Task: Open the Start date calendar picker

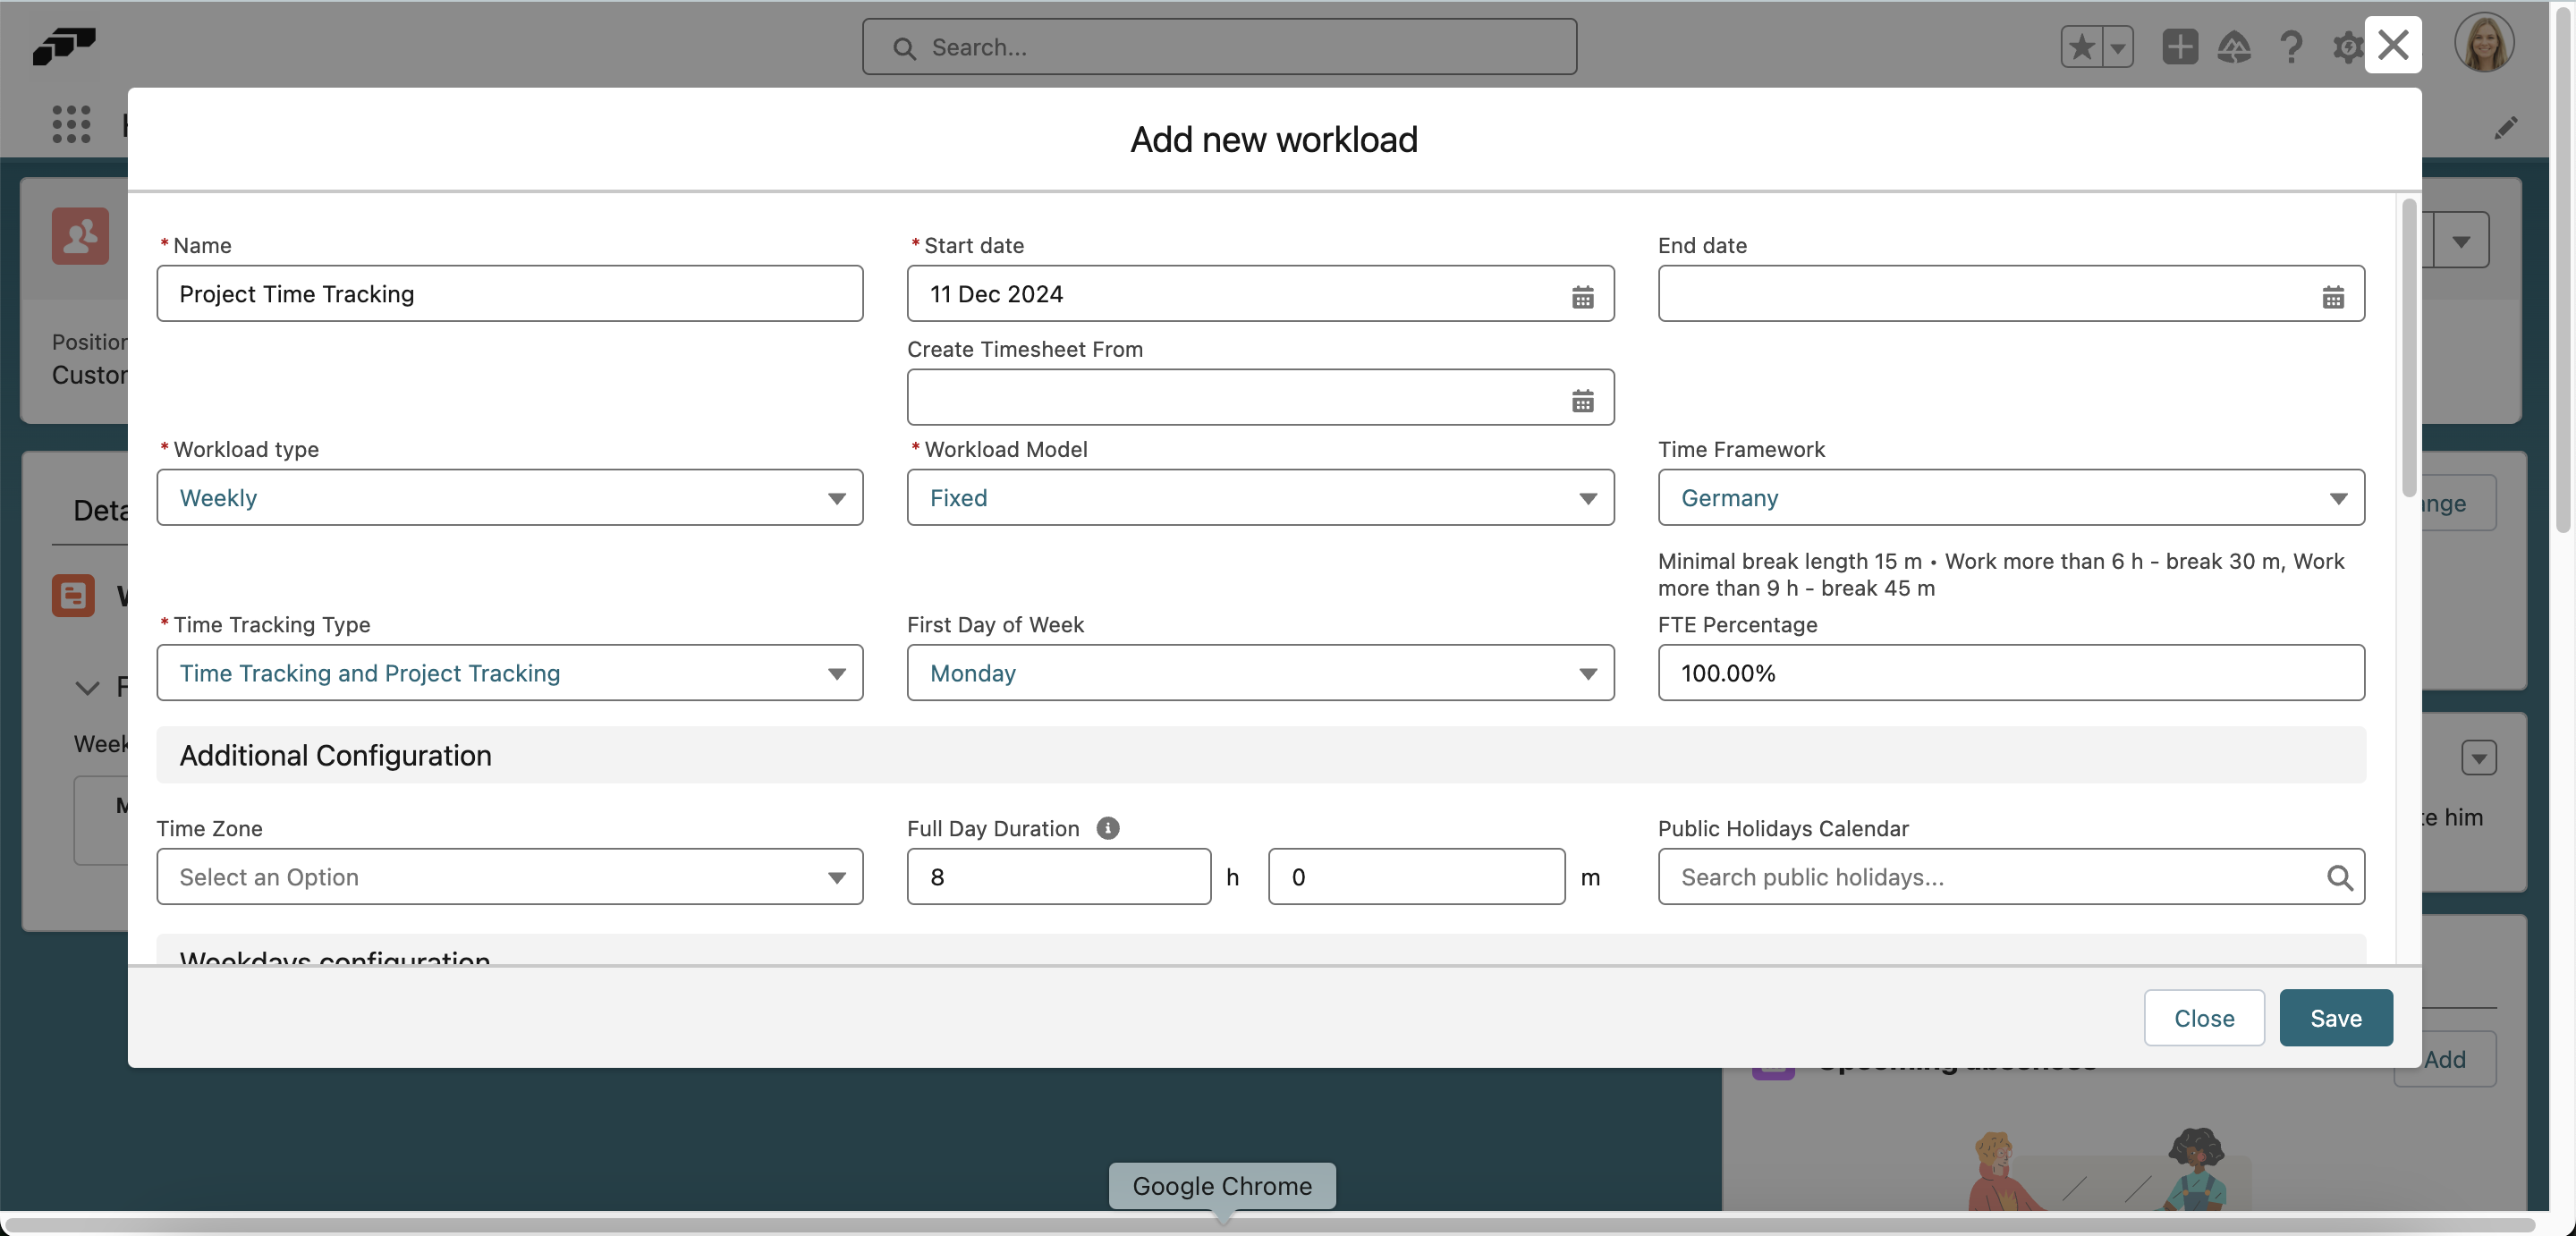Action: click(x=1582, y=296)
